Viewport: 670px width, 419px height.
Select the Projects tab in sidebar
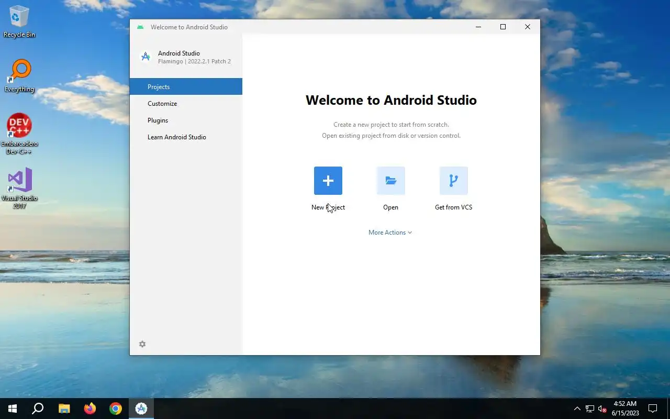pyautogui.click(x=186, y=86)
